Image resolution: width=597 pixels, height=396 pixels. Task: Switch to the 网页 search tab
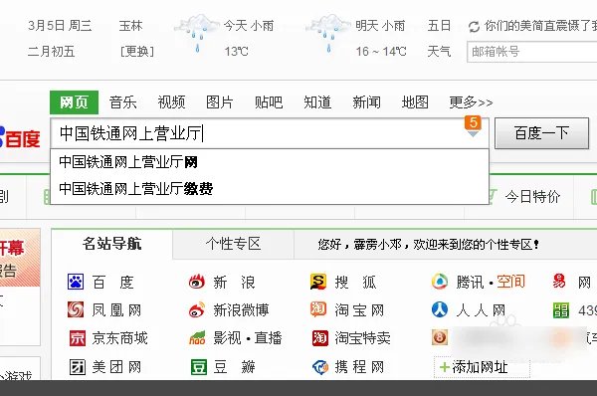(x=74, y=102)
